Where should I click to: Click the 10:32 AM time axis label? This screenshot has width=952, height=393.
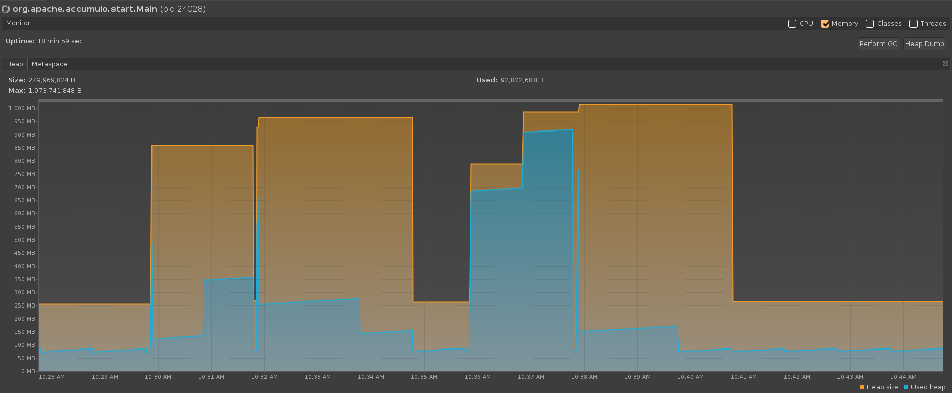pos(264,377)
